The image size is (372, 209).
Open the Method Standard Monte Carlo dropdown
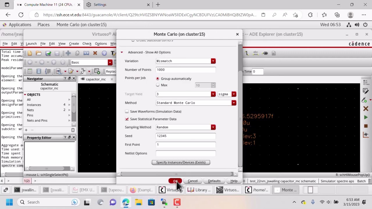pyautogui.click(x=234, y=103)
